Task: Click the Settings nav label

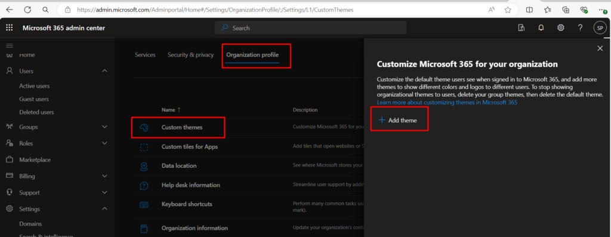Action: (29, 209)
